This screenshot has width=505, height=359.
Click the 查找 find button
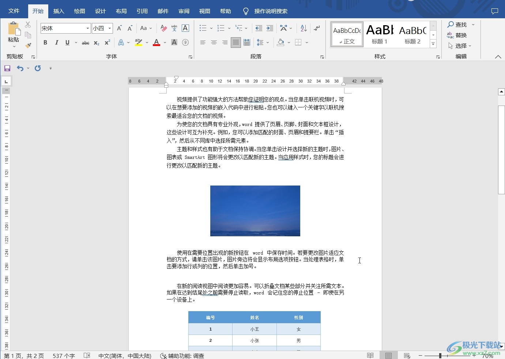pos(457,24)
